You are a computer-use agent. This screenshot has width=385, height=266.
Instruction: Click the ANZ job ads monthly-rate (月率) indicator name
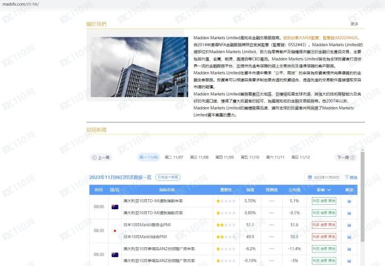[159, 260]
